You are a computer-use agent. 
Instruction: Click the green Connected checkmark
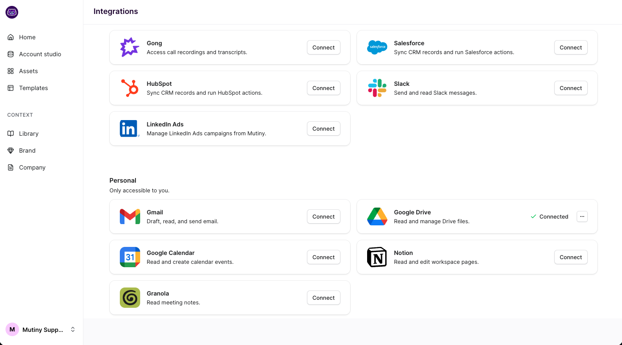pos(534,216)
